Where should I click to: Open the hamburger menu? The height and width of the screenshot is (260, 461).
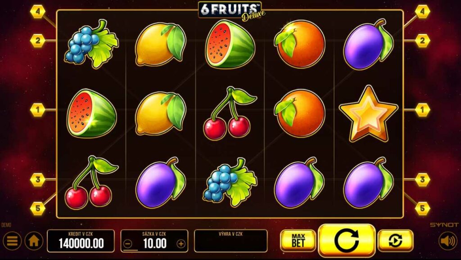click(12, 241)
